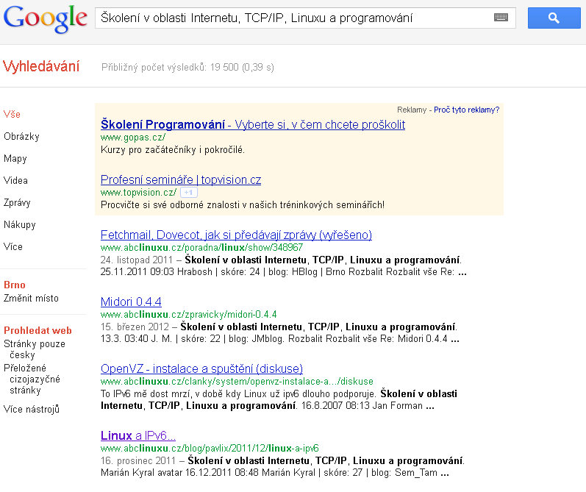Screen dimensions: 586x492
Task: Open Fetchmail, Dovecot result link
Action: tap(236, 235)
